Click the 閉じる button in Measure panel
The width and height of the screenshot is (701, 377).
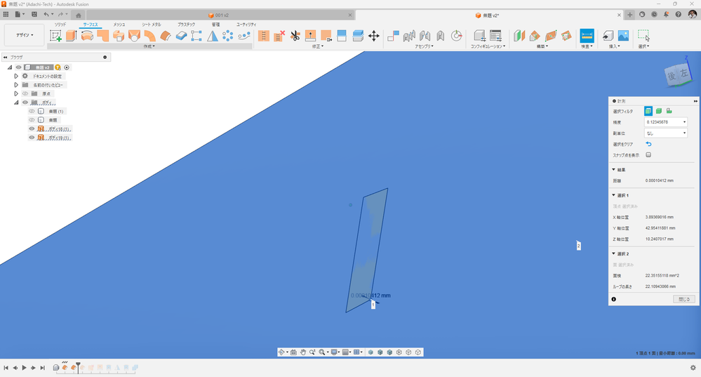(684, 299)
